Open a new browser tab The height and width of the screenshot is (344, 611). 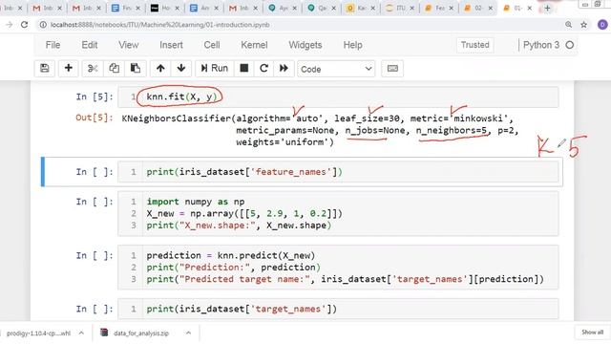click(x=547, y=8)
